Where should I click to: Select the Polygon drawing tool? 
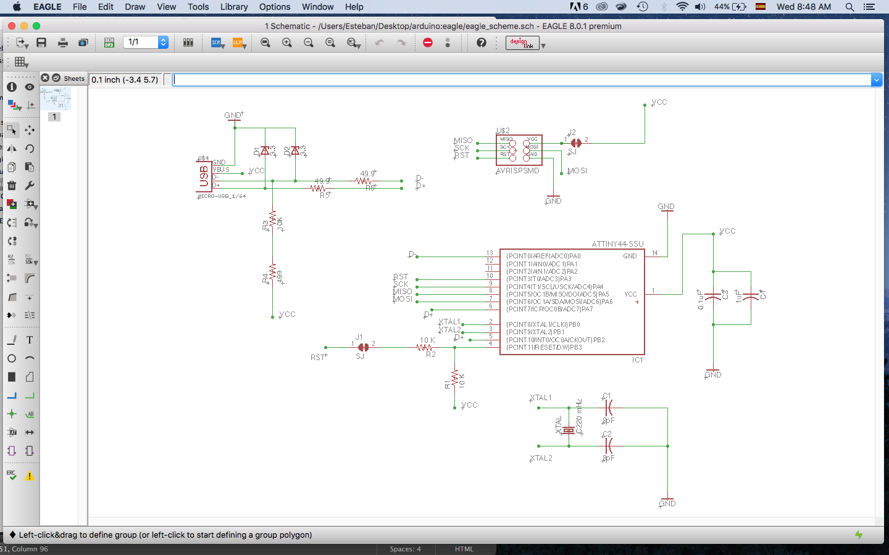30,377
